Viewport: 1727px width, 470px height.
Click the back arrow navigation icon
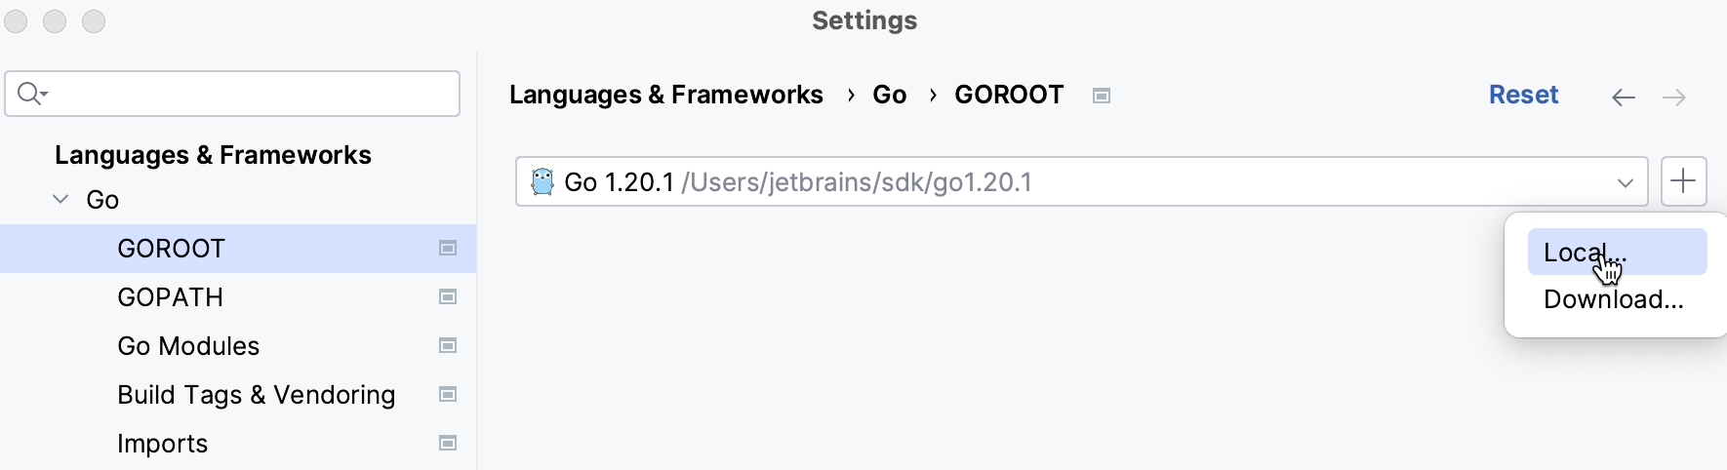pyautogui.click(x=1623, y=97)
